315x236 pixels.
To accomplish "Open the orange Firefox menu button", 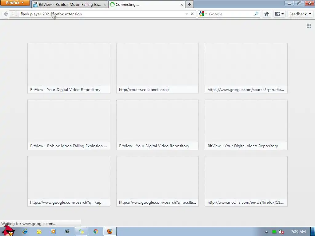I will coord(15,3).
